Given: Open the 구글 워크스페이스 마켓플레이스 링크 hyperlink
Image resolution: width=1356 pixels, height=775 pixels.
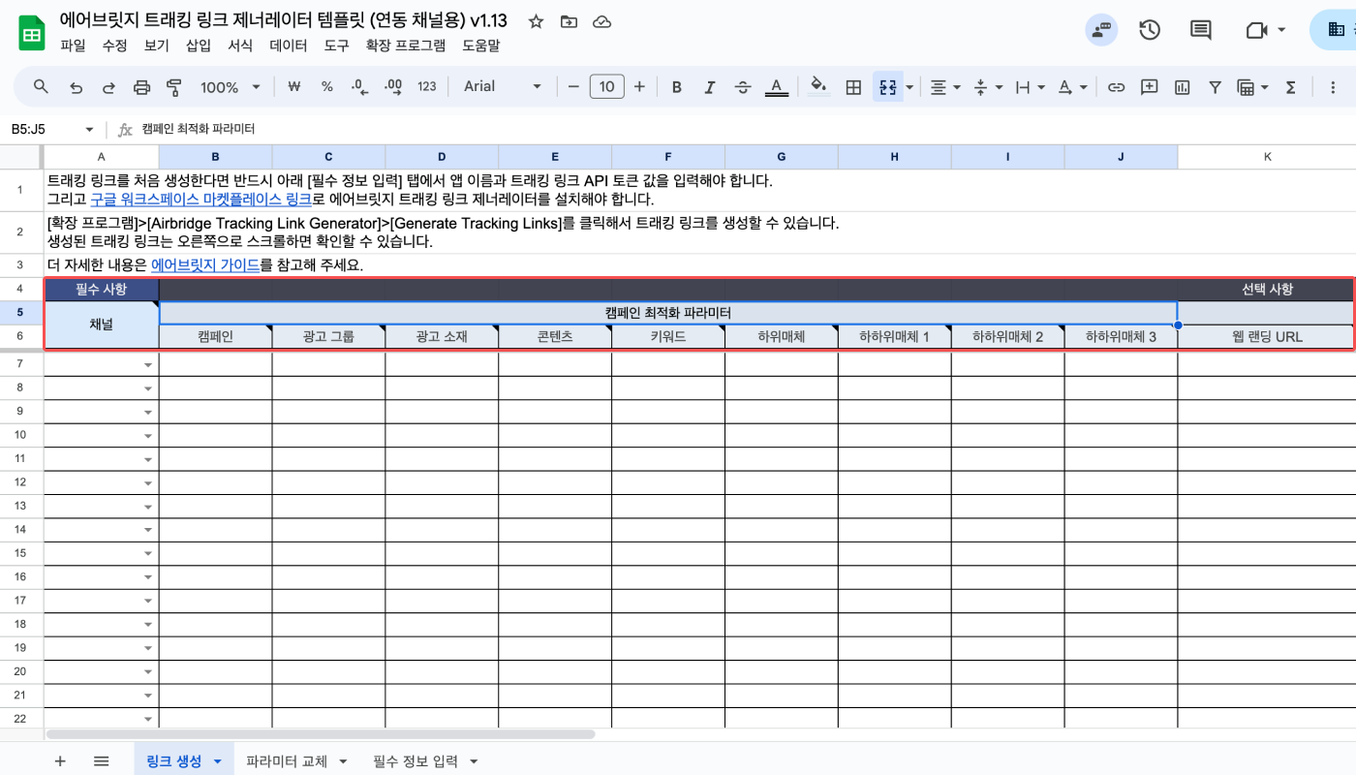Looking at the screenshot, I should [x=200, y=200].
